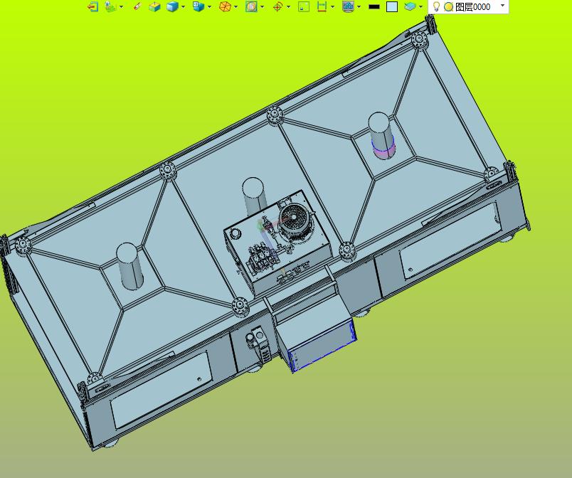
Task: Click the zoom window magnifier icon
Action: (x=251, y=6)
